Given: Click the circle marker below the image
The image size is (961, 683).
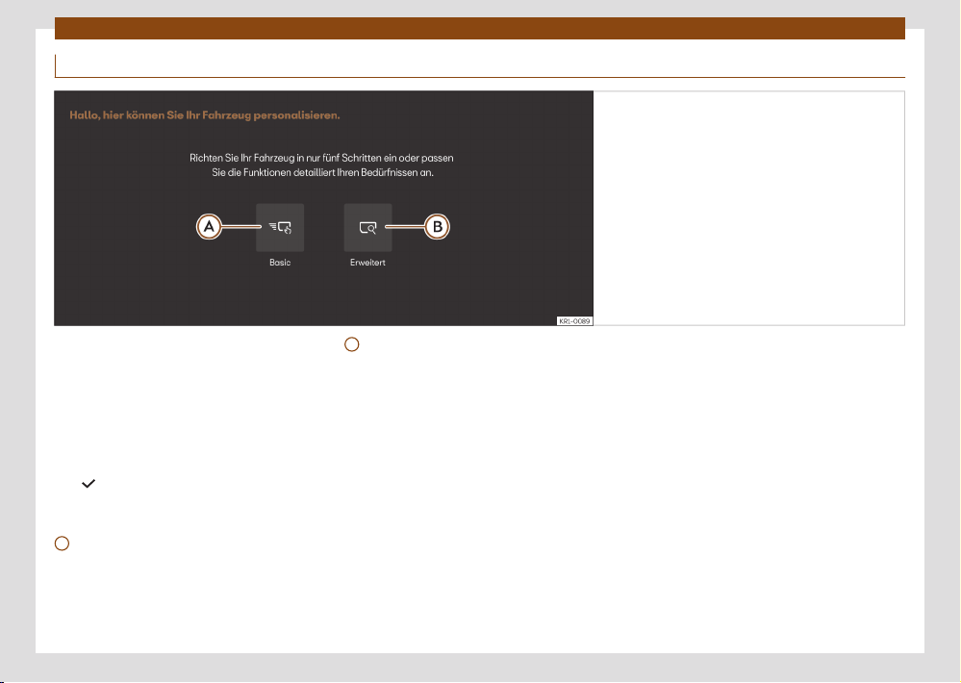Looking at the screenshot, I should 352,343.
